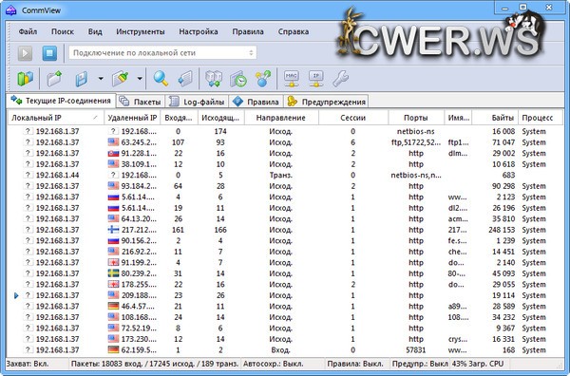This screenshot has width=570, height=376.
Task: Click the direction cell Вход.
Action: 280,350
